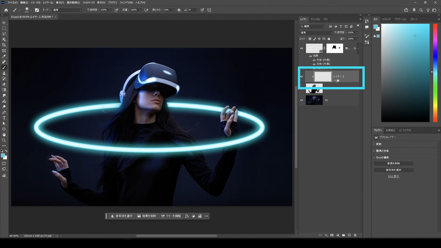Select the Hand tool

4,134
